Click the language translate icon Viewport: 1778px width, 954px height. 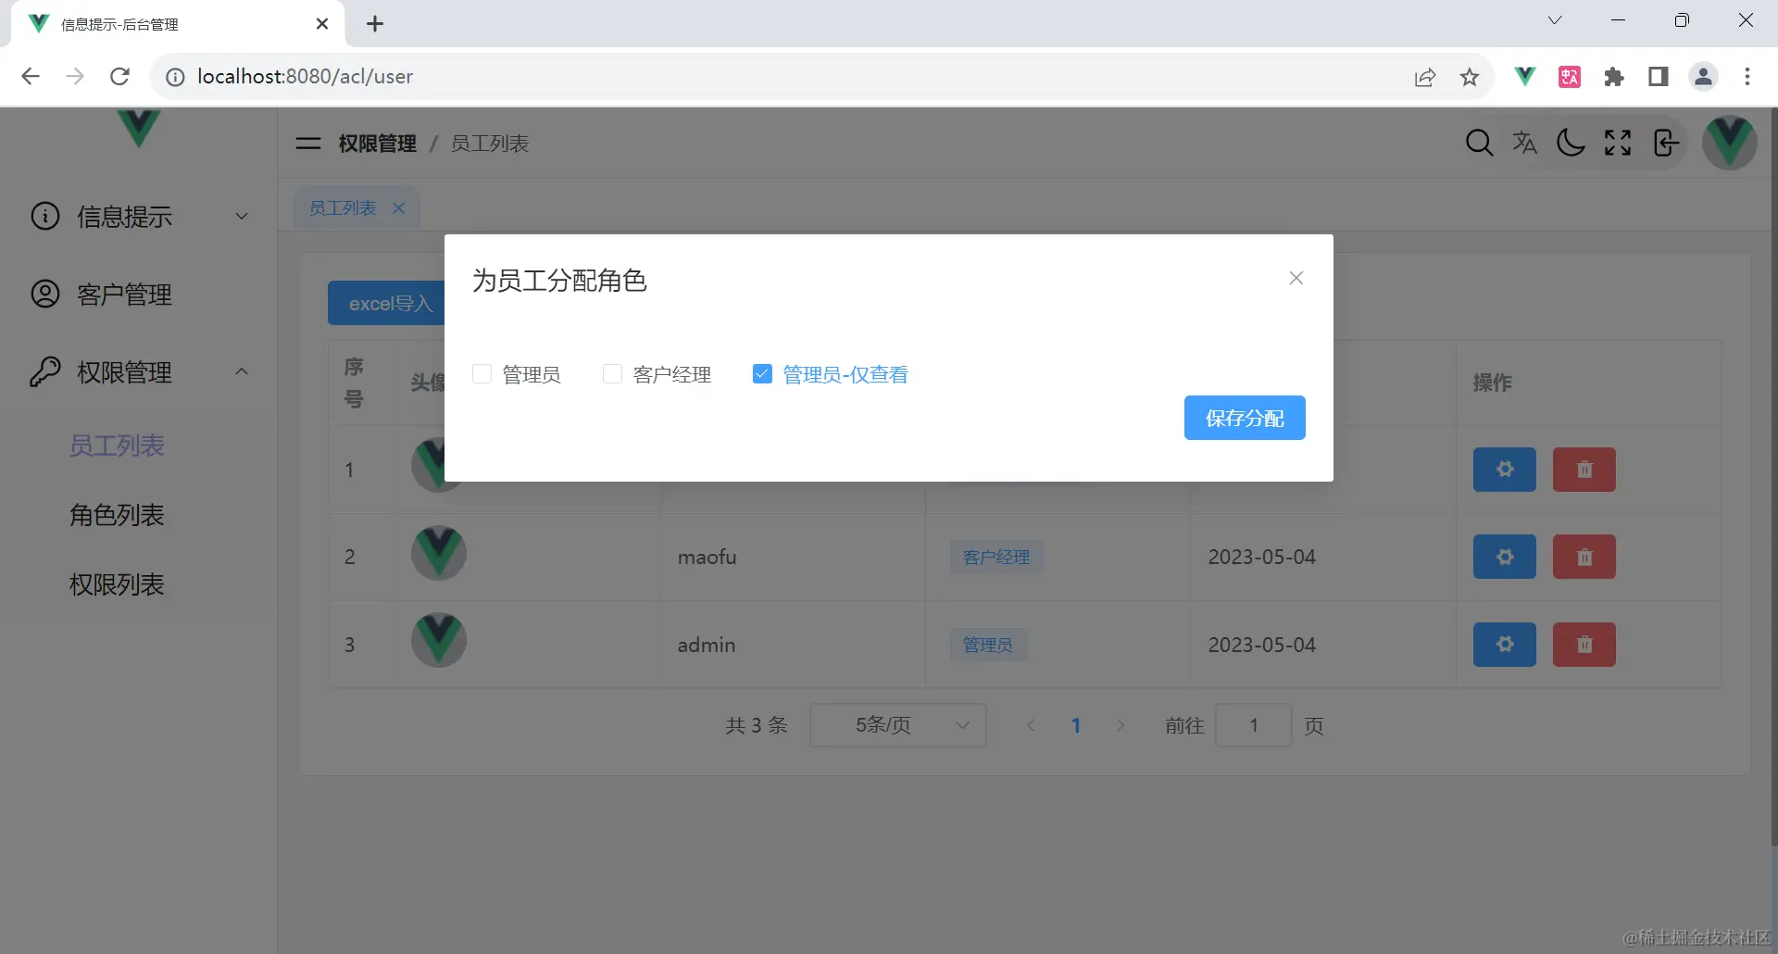coord(1524,143)
